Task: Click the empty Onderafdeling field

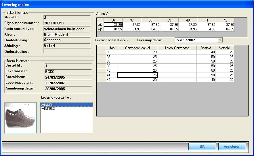Action: click(68, 51)
